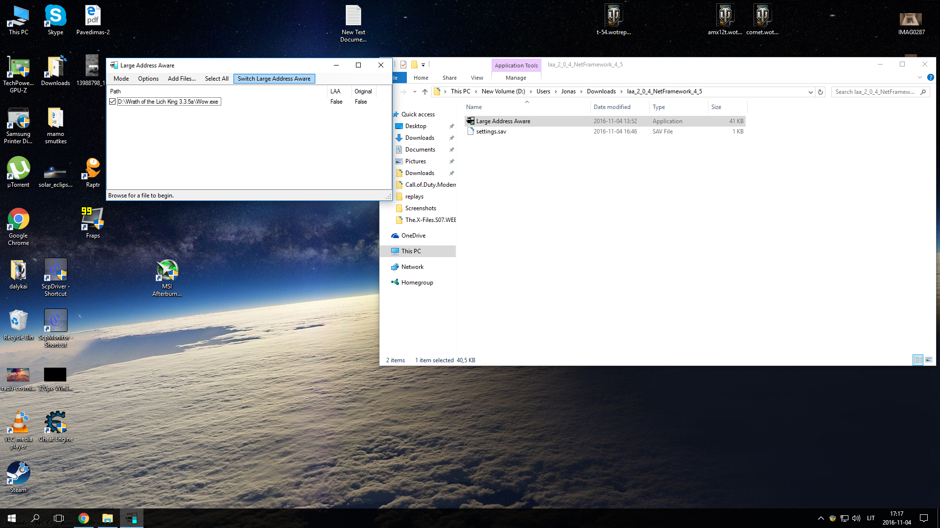The width and height of the screenshot is (940, 528).
Task: Open Action Center notifications
Action: [x=923, y=518]
